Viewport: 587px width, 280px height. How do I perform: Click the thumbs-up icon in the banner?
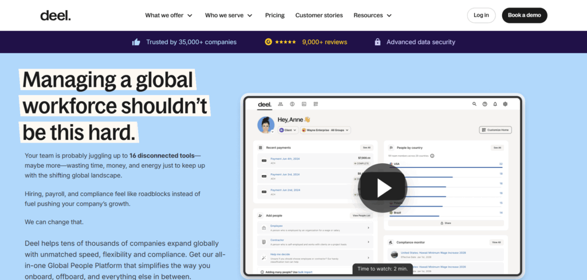[136, 42]
